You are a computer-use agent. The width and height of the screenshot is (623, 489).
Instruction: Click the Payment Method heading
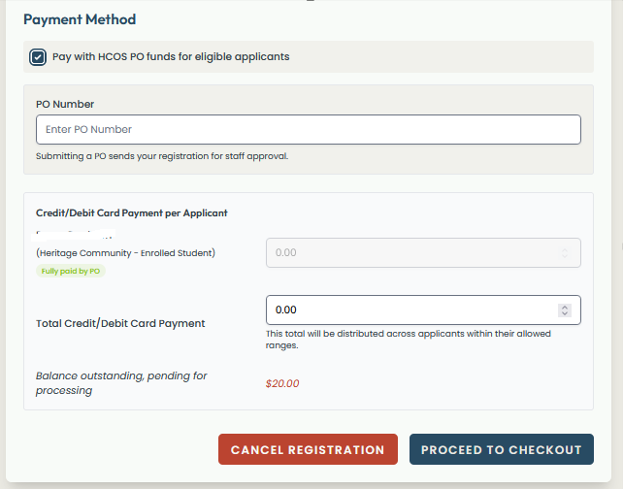[80, 19]
